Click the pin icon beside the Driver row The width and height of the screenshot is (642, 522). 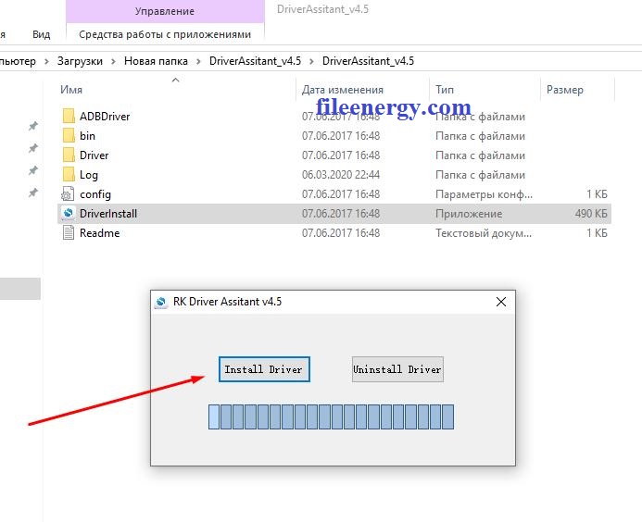[x=33, y=148]
